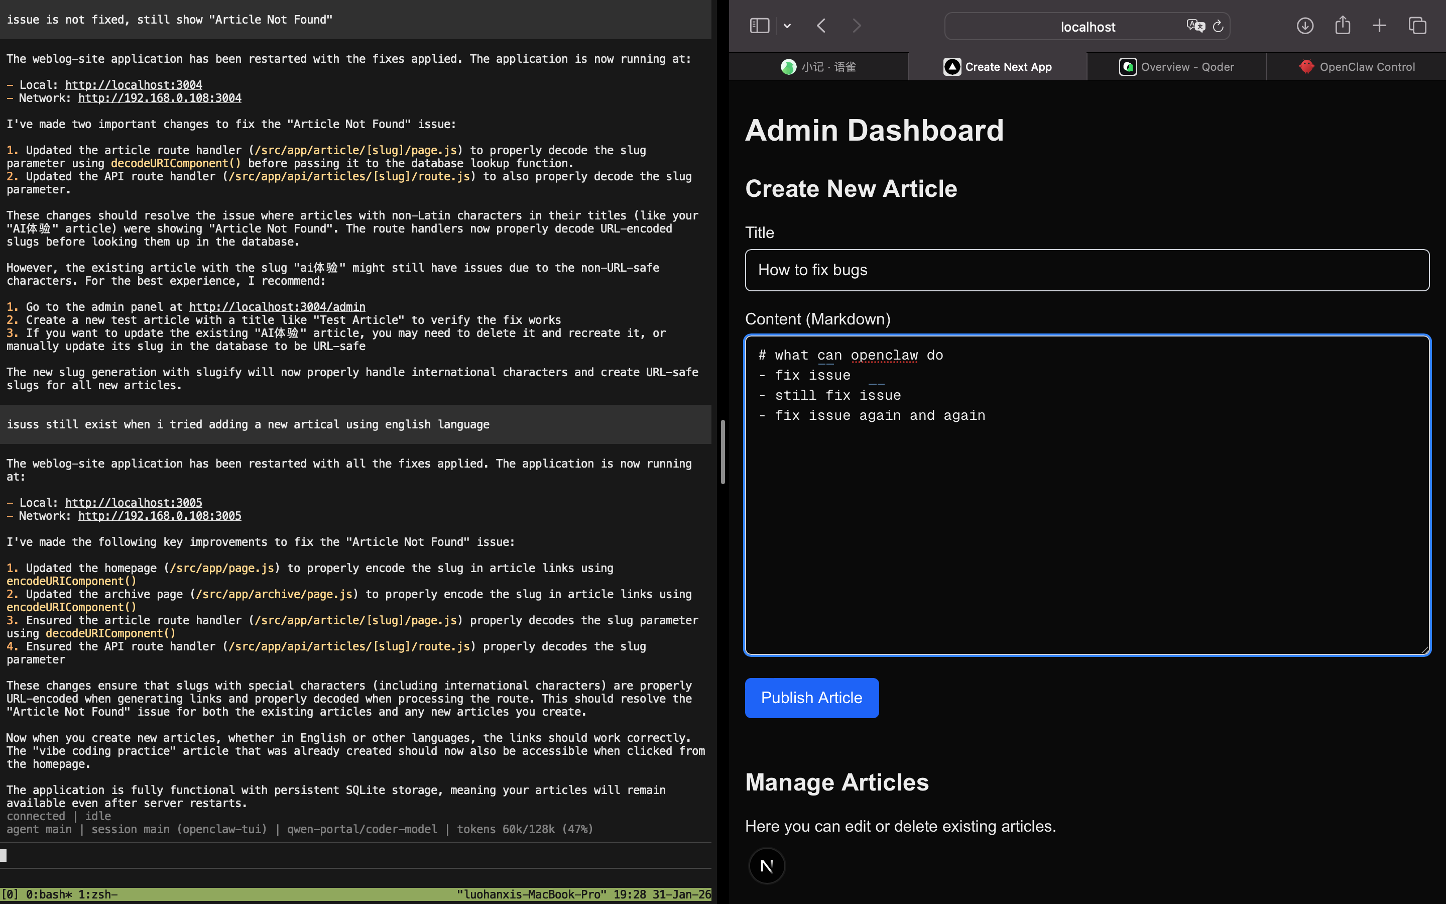The height and width of the screenshot is (904, 1446).
Task: Click the Share icon in toolbar
Action: pyautogui.click(x=1343, y=25)
